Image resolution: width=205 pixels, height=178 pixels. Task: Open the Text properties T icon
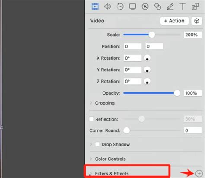pyautogui.click(x=183, y=6)
